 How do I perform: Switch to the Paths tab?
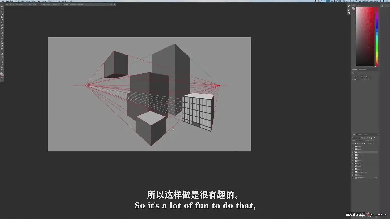tap(365, 134)
